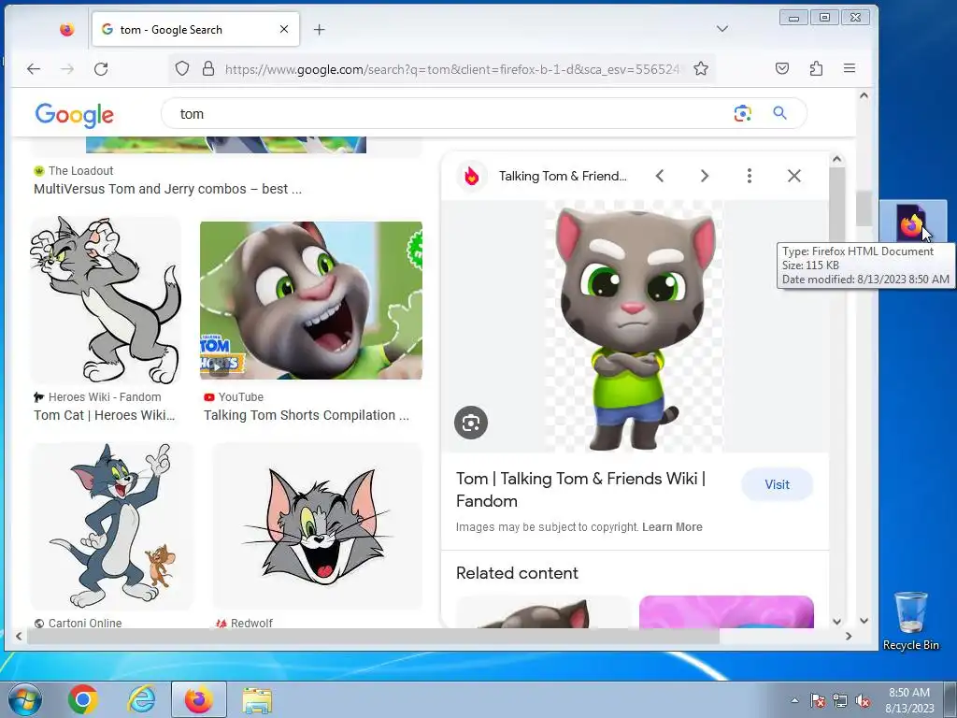Launch Chrome from the taskbar
Screen dimensions: 957x718
pos(83,699)
